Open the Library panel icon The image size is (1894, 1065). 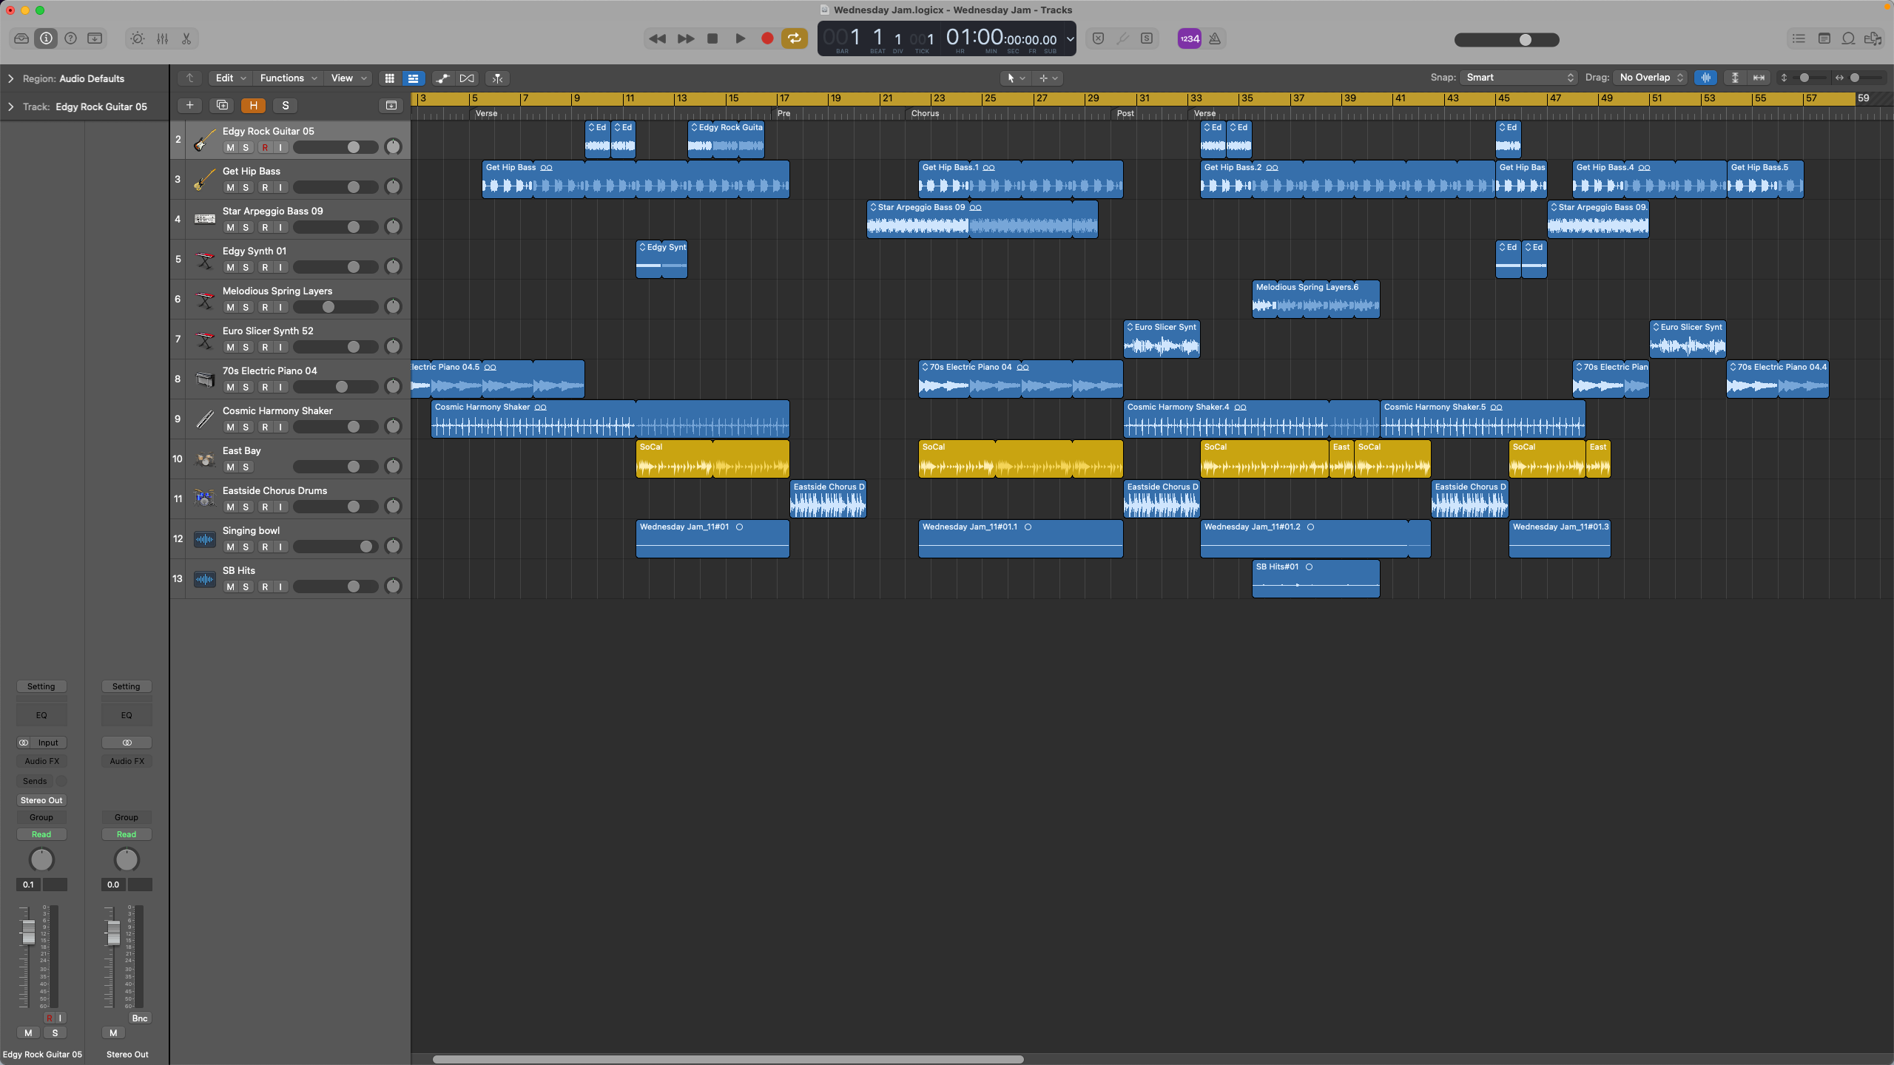(x=21, y=38)
